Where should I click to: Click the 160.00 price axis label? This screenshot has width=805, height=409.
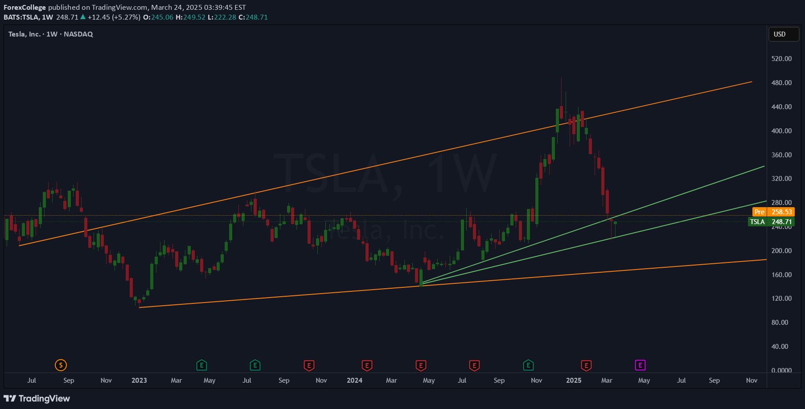[782, 275]
